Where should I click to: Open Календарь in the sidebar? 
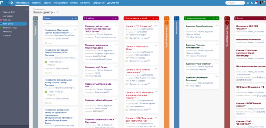click(x=7, y=31)
